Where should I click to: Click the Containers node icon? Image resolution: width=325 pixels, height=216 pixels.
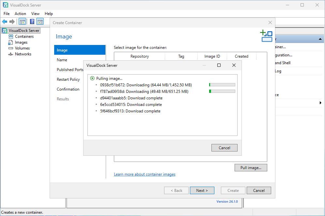11,36
